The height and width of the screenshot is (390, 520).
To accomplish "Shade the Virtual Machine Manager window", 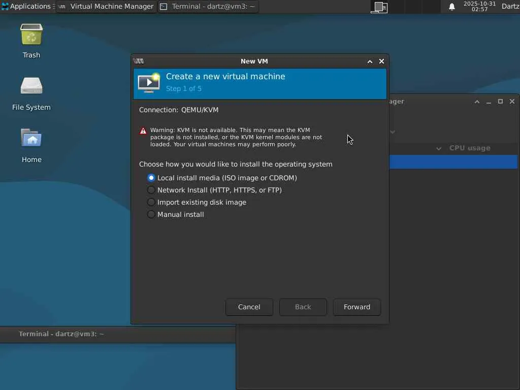I will (477, 102).
